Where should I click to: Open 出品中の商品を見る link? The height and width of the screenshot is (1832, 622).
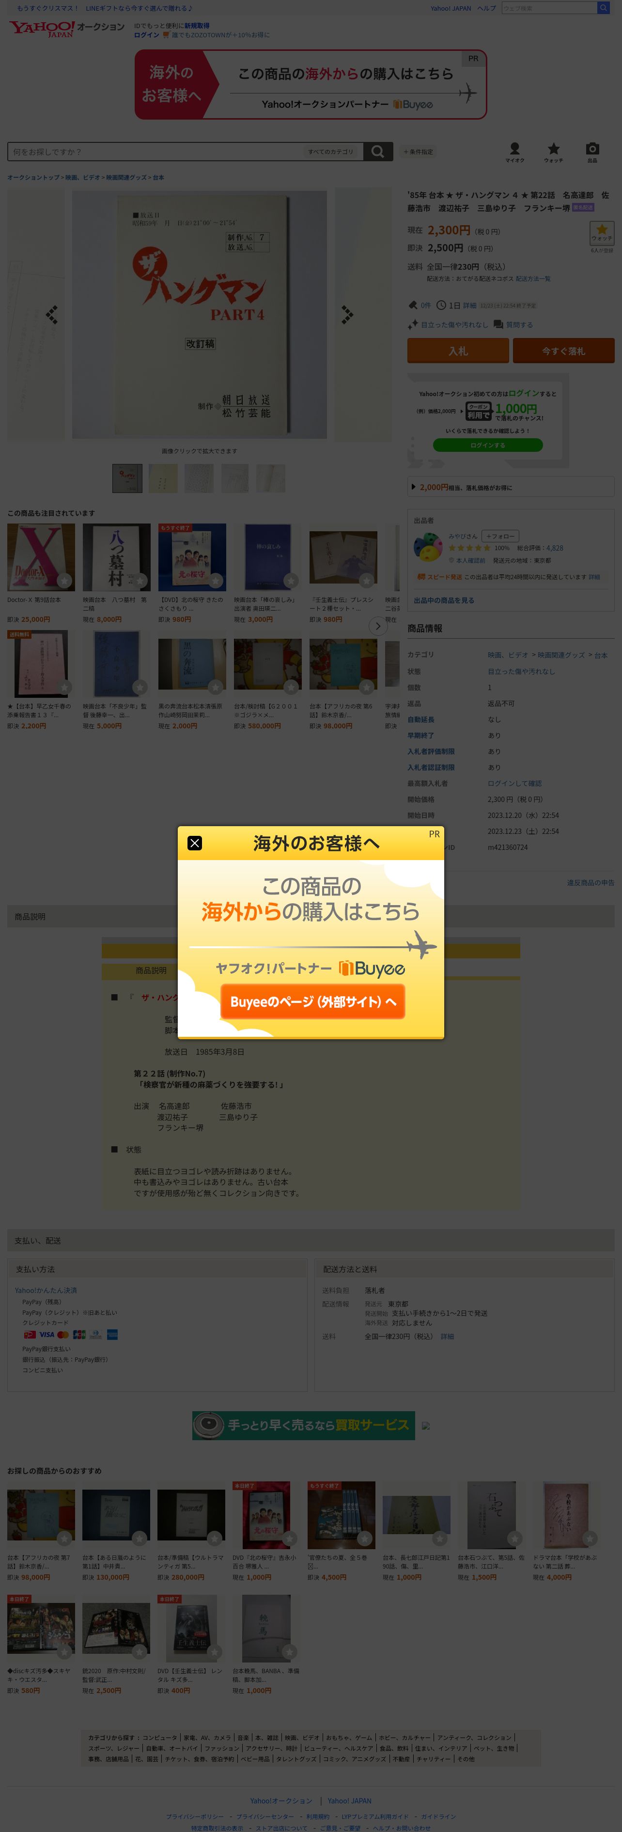point(444,600)
